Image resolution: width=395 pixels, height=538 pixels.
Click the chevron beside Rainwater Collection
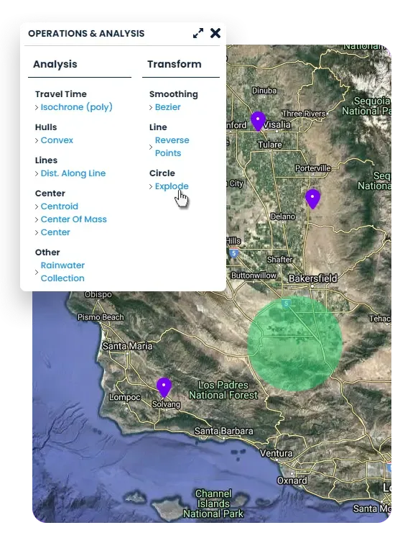[37, 272]
